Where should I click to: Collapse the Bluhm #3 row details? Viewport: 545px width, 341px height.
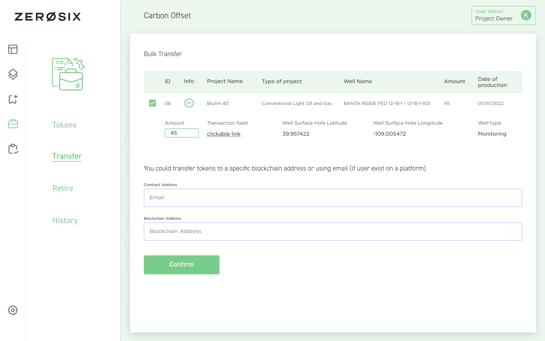(x=189, y=103)
